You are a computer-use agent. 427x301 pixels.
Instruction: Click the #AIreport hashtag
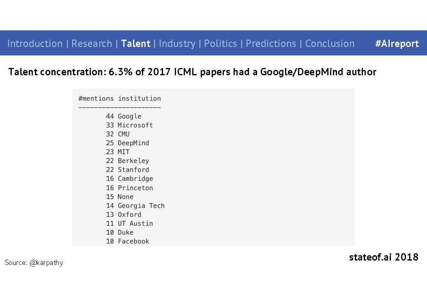coord(397,44)
